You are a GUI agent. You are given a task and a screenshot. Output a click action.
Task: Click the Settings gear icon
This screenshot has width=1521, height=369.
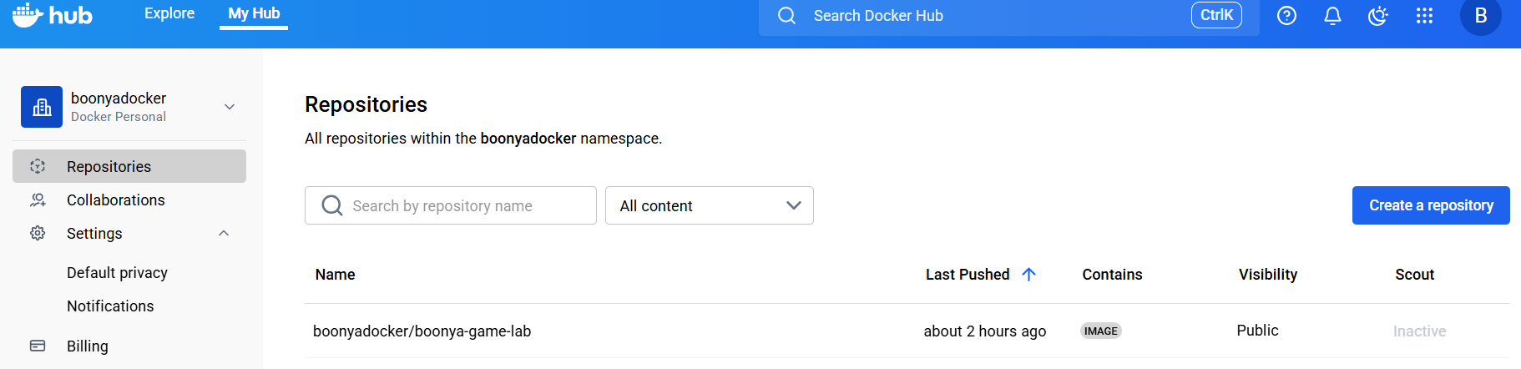pos(38,233)
